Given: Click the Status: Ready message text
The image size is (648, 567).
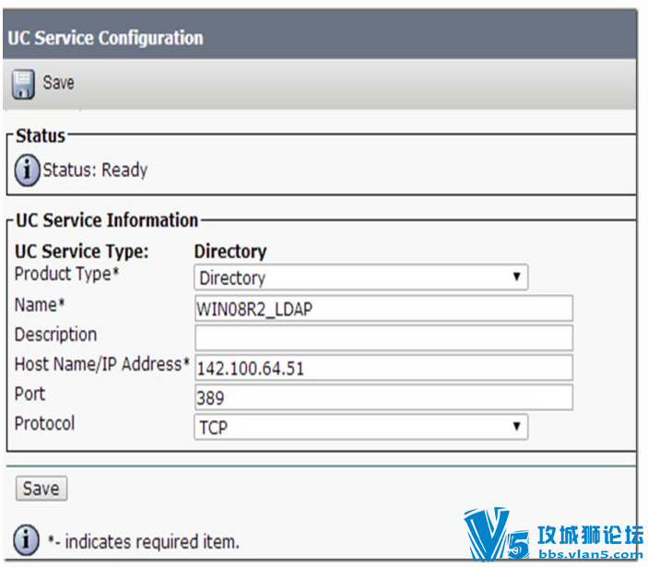Looking at the screenshot, I should coord(95,171).
